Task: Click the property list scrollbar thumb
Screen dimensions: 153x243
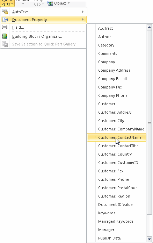Action: pyautogui.click(x=149, y=122)
